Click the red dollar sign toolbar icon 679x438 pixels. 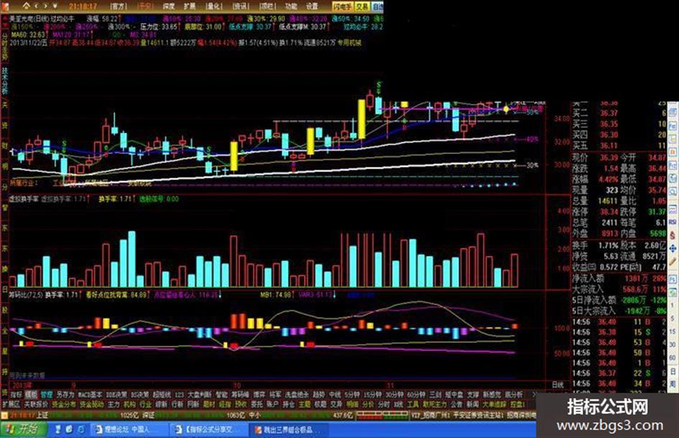[x=673, y=235]
